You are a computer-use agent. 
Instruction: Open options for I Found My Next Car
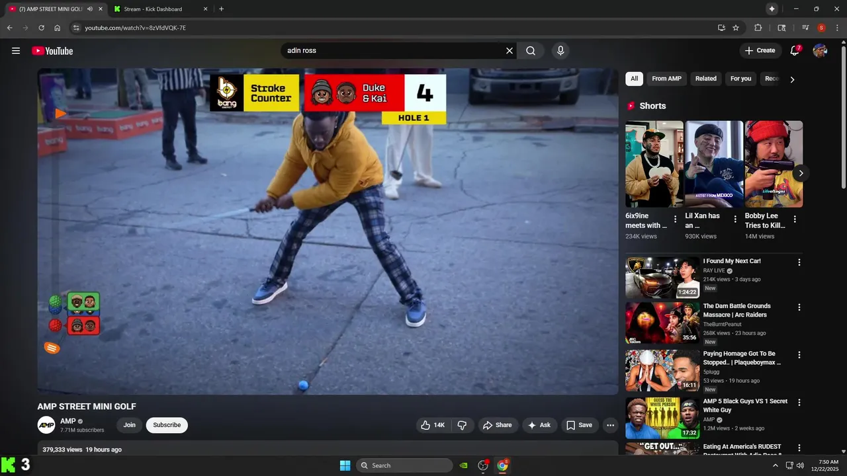799,262
